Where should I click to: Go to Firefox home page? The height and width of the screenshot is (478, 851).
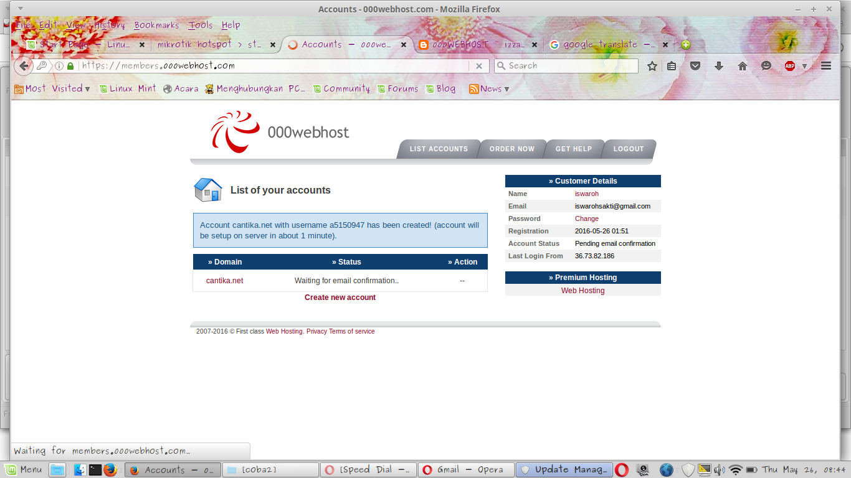(x=742, y=65)
